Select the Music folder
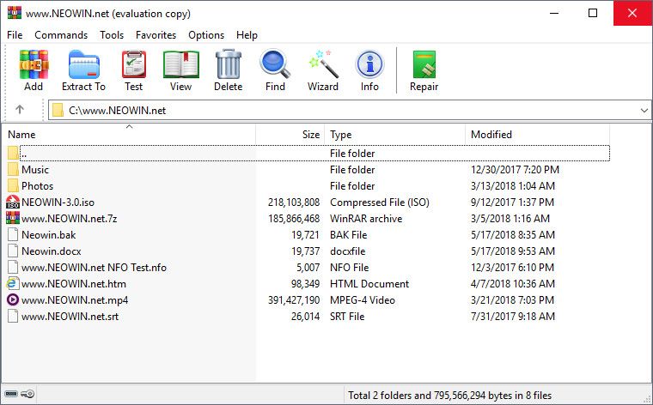653x405 pixels. click(x=35, y=170)
